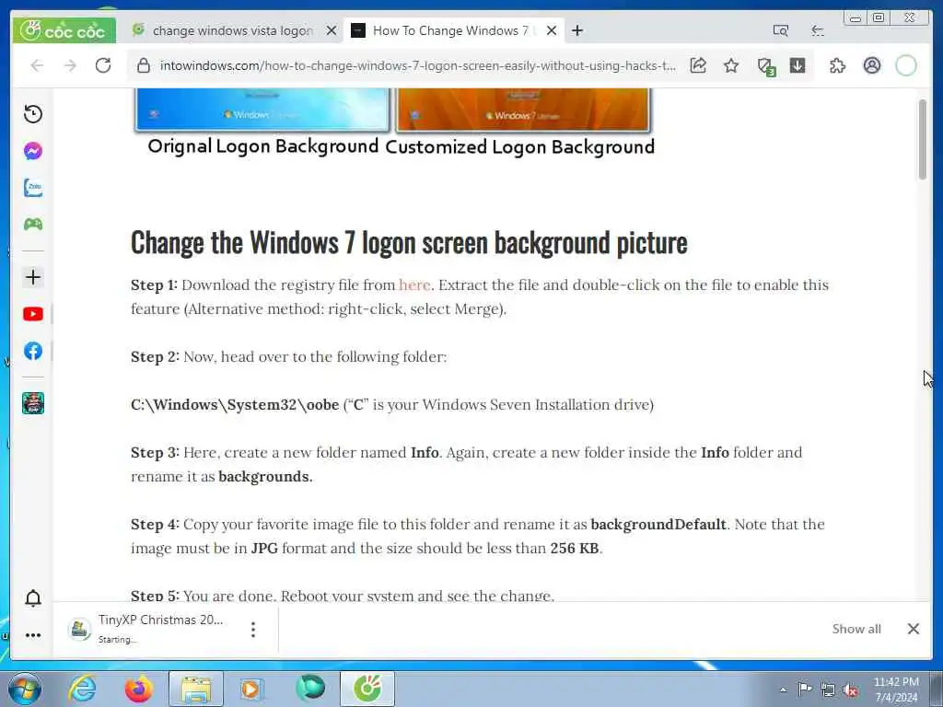Click the heading 'Change the Windows 7 logon screen background picture'

(x=409, y=243)
